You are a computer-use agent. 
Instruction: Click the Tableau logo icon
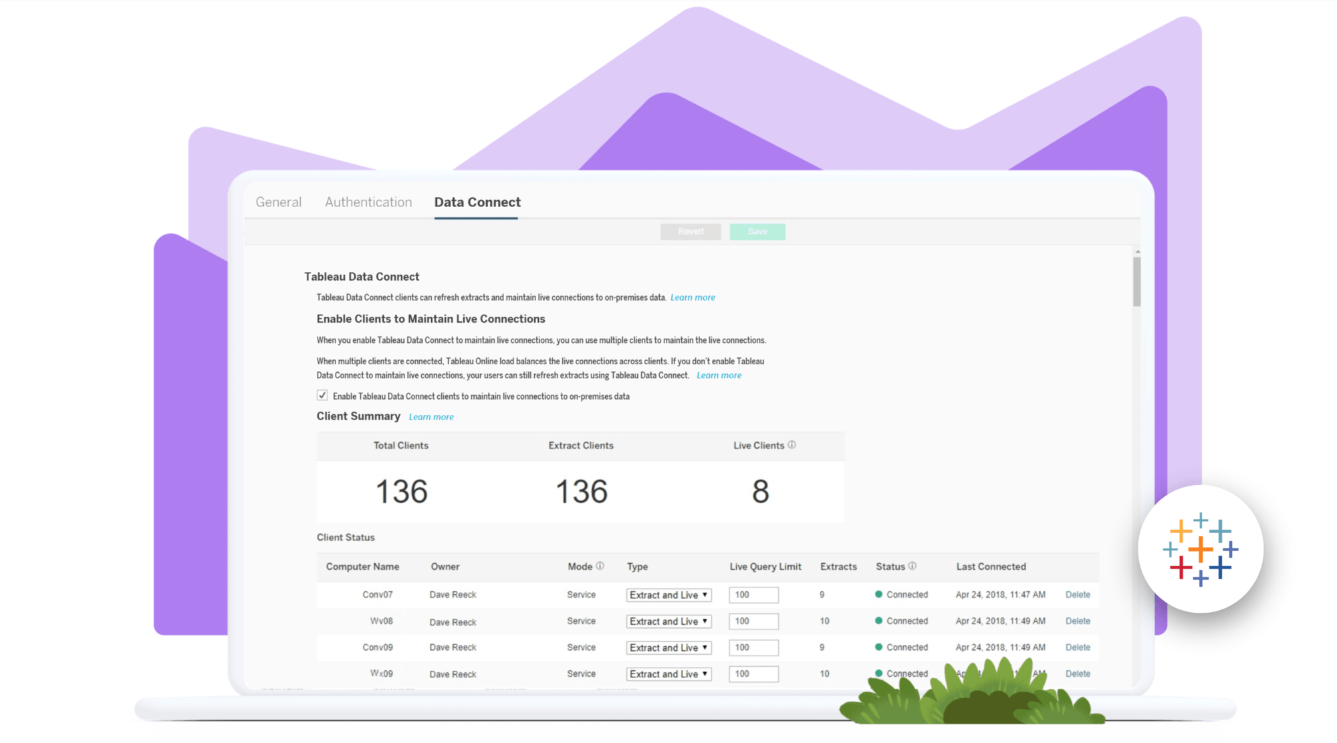pyautogui.click(x=1201, y=549)
